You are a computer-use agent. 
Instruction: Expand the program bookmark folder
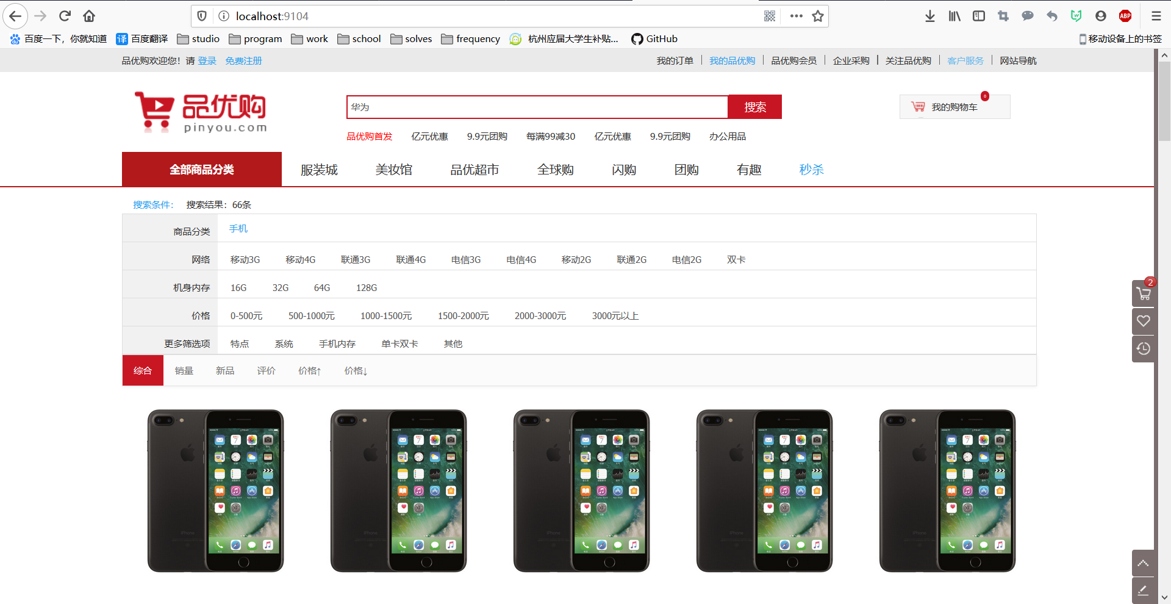pyautogui.click(x=256, y=39)
